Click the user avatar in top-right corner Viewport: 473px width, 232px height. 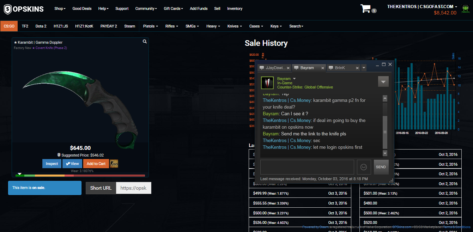coord(466,9)
